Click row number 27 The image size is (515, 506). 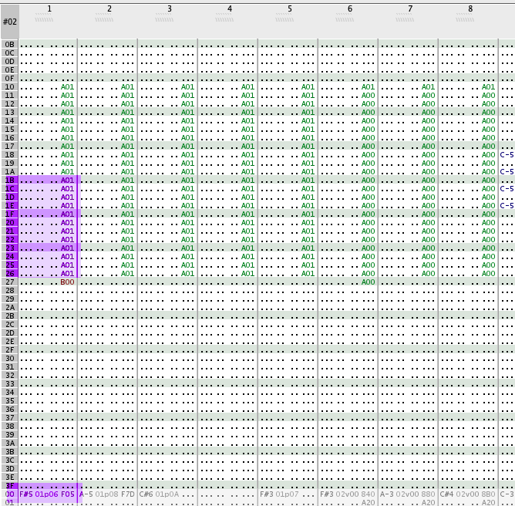tap(9, 282)
